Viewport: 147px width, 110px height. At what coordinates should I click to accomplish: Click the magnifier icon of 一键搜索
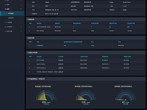[5, 22]
